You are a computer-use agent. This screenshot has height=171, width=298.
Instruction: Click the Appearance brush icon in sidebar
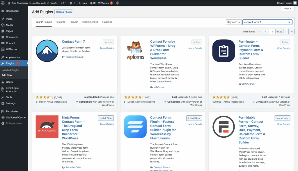3,57
